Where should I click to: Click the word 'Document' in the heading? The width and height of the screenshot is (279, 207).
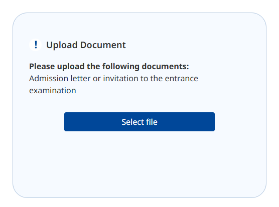pyautogui.click(x=103, y=45)
